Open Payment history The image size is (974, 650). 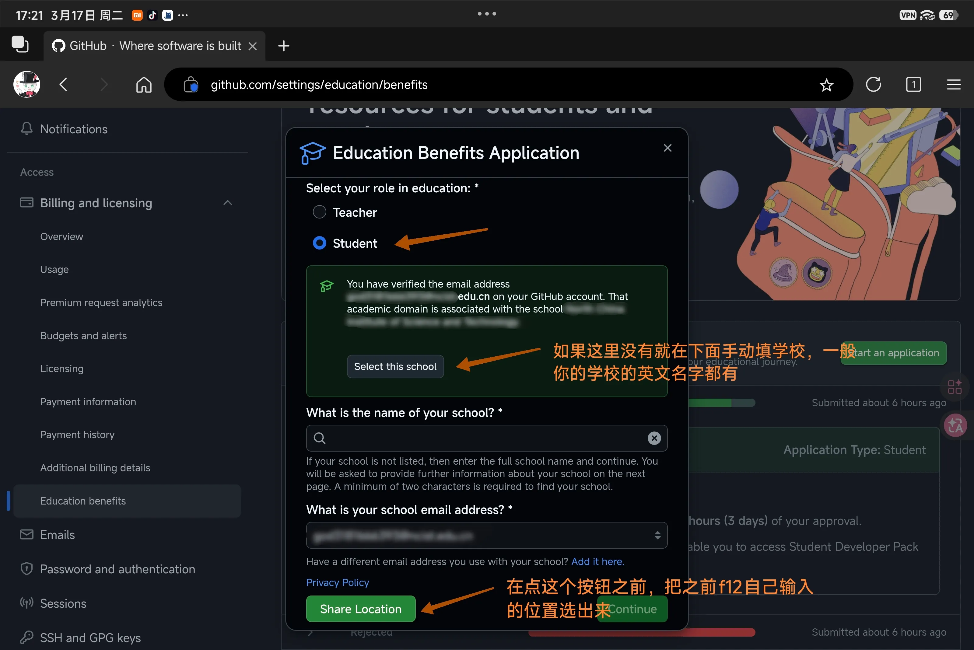77,435
